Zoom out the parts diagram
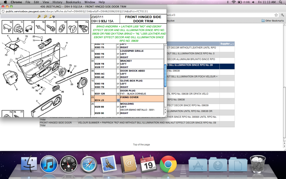The image size is (286, 179). pos(45,17)
